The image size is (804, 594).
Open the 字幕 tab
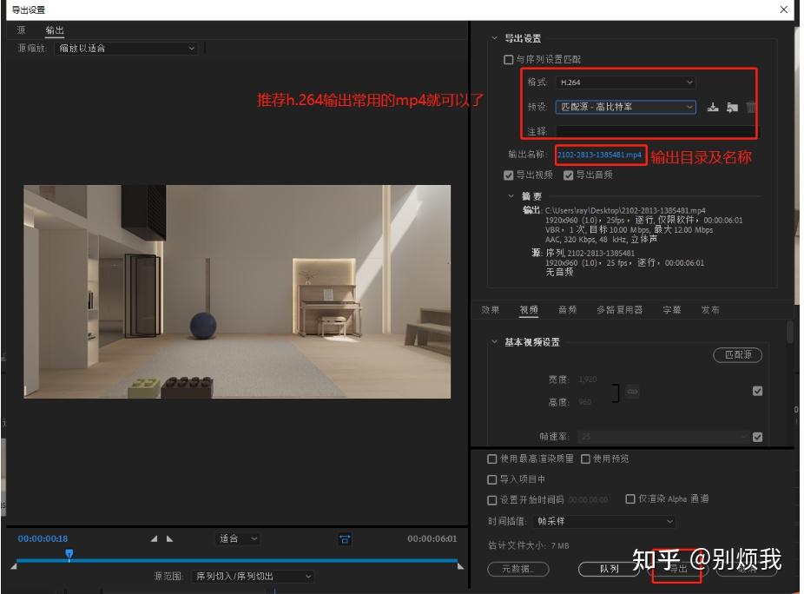tap(672, 310)
